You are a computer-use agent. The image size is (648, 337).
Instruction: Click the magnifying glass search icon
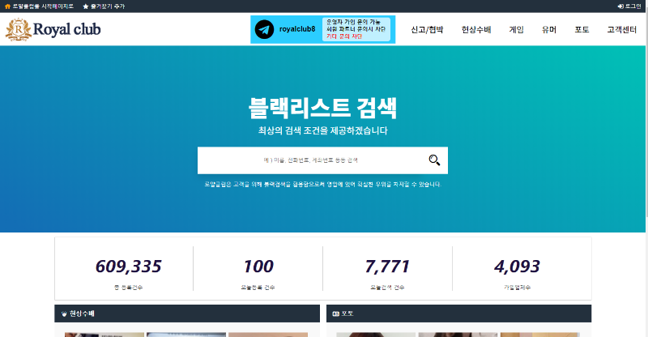pyautogui.click(x=434, y=160)
